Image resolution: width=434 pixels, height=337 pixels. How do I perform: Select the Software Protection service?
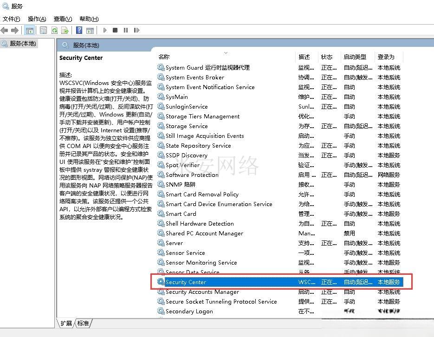(x=192, y=175)
